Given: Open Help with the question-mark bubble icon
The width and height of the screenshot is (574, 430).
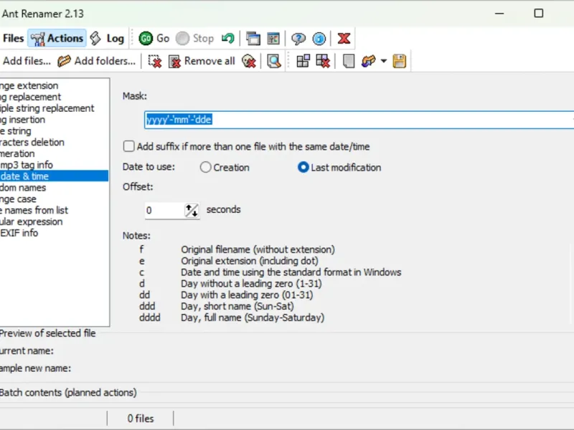Looking at the screenshot, I should pyautogui.click(x=298, y=39).
